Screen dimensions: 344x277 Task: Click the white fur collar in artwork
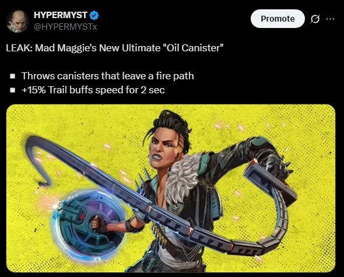pyautogui.click(x=183, y=178)
